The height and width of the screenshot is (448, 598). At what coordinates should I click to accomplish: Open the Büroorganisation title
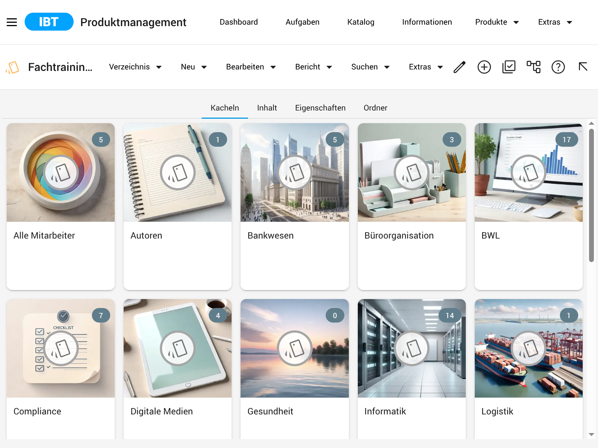pos(399,236)
